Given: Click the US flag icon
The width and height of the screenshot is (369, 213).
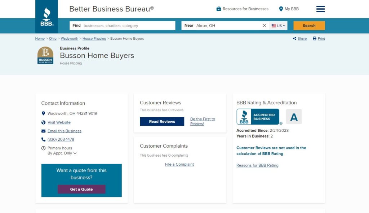Looking at the screenshot, I should [x=274, y=26].
